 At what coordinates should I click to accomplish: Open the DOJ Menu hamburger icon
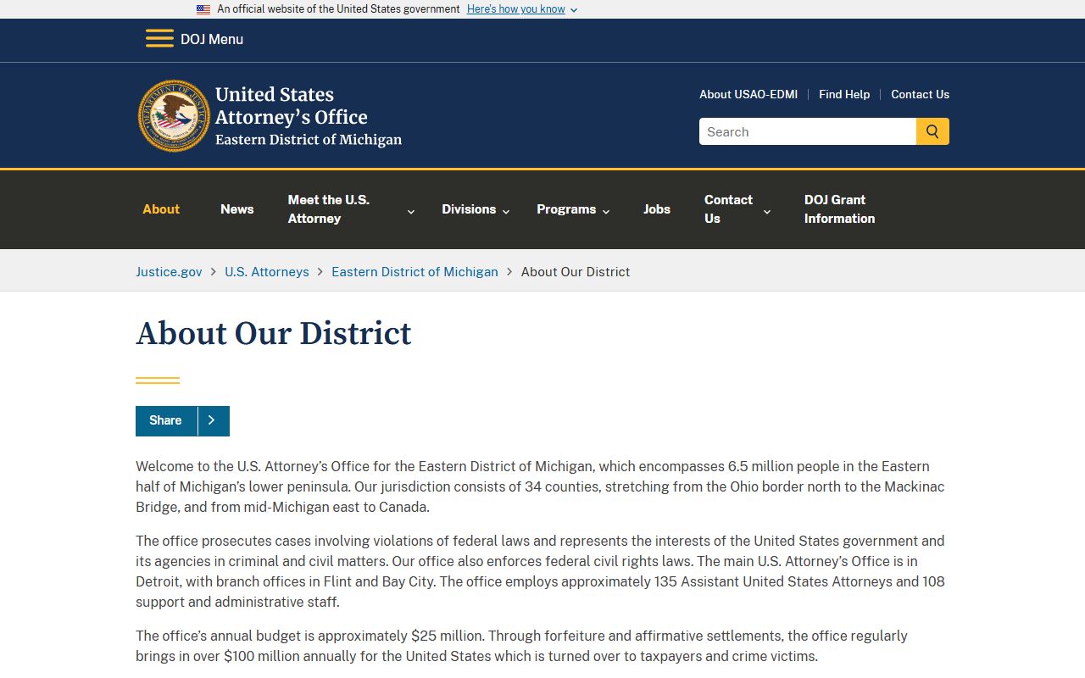(159, 39)
